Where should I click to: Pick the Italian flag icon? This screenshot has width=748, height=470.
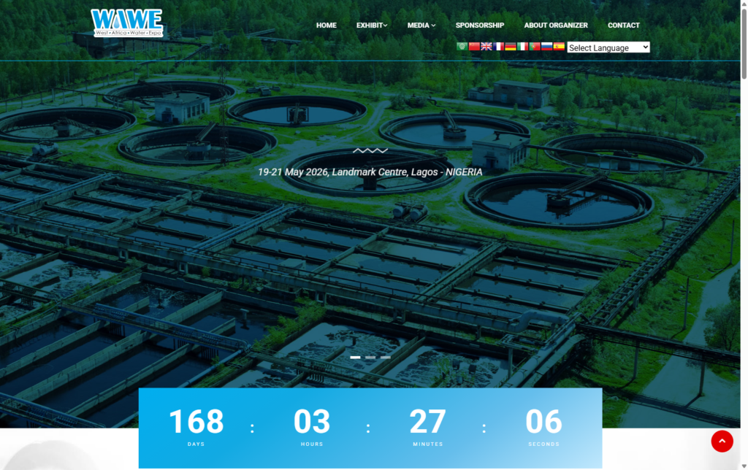click(522, 47)
